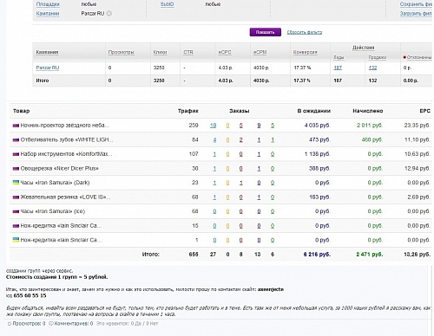Screen dimensions: 434x336
Task: Open the Кампании filter link
Action: click(x=48, y=13)
